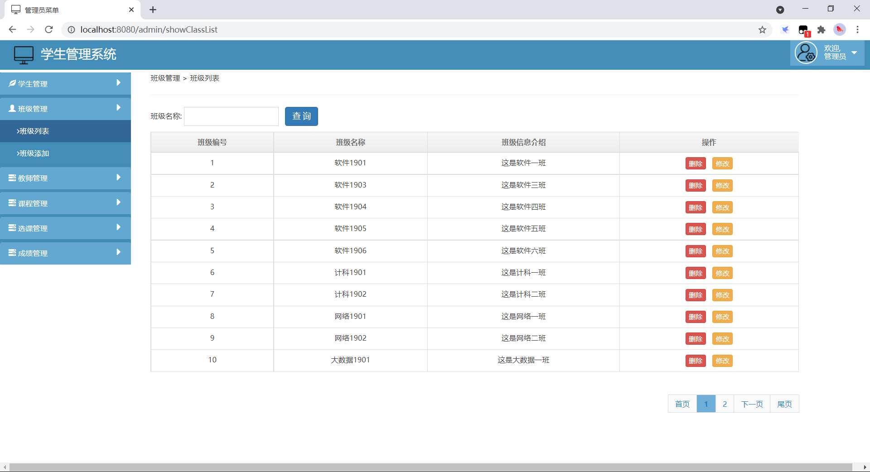Expand the 成绩管理 sidebar section
Viewport: 870px width, 472px height.
coord(65,253)
